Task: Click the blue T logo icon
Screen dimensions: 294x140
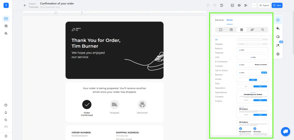Action: (6, 5)
